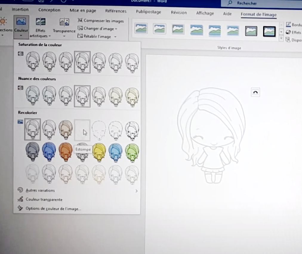Click the Couleur button icon
The width and height of the screenshot is (302, 254).
pyautogui.click(x=21, y=22)
